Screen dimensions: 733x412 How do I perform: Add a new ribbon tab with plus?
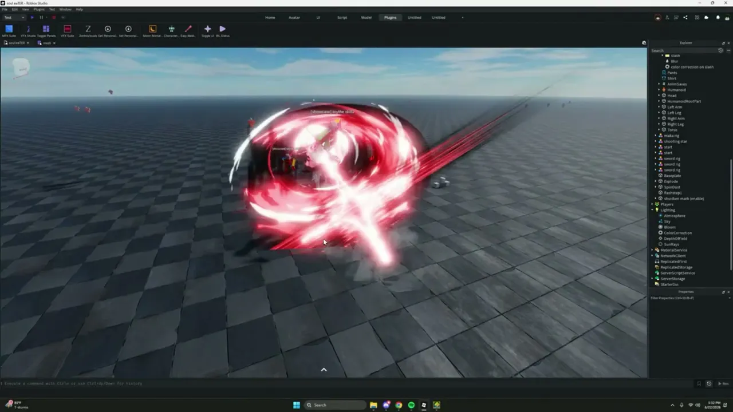pos(462,17)
